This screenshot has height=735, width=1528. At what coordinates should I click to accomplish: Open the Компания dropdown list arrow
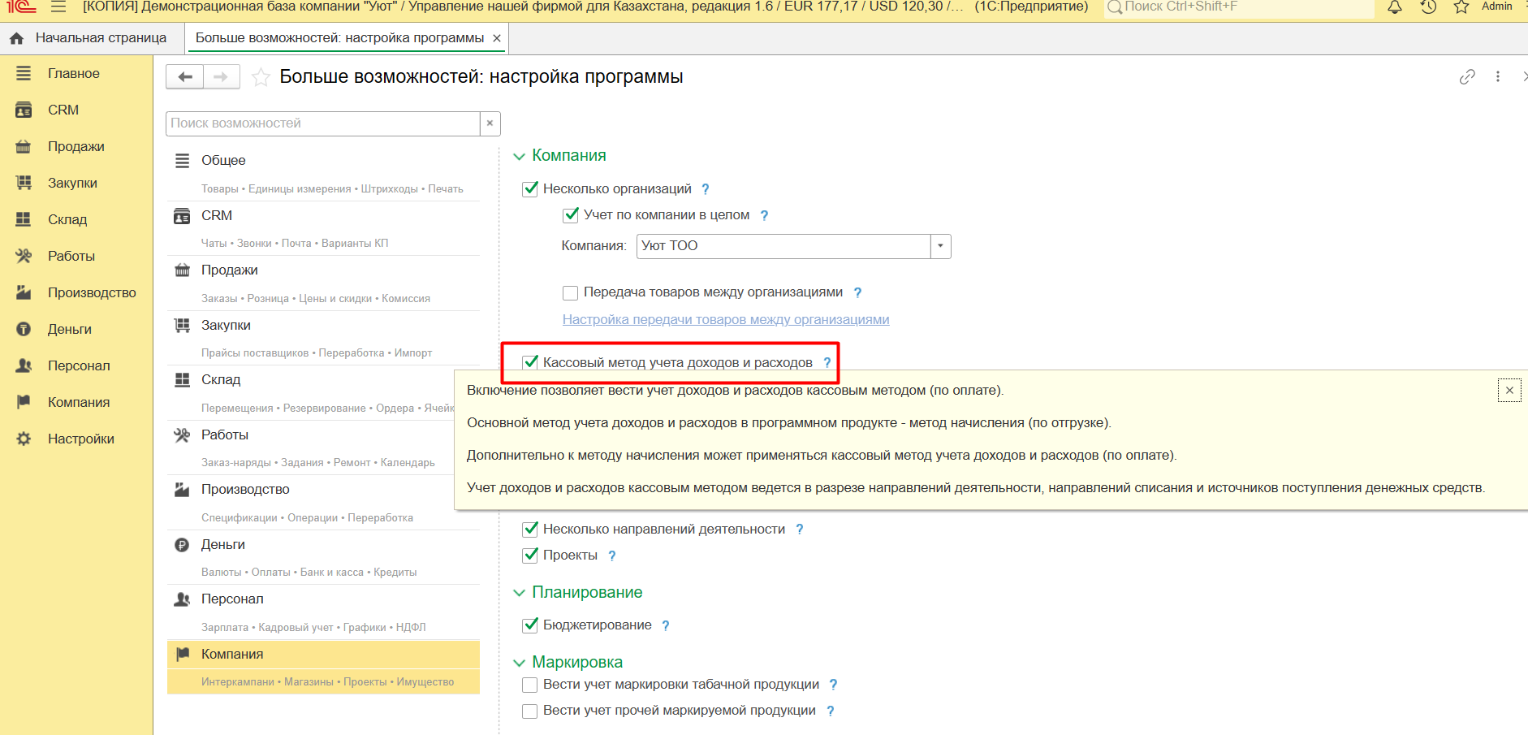[x=940, y=246]
